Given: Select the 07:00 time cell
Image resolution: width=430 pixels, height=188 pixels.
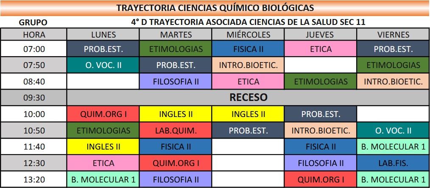Looking at the screenshot, I should click(34, 49).
